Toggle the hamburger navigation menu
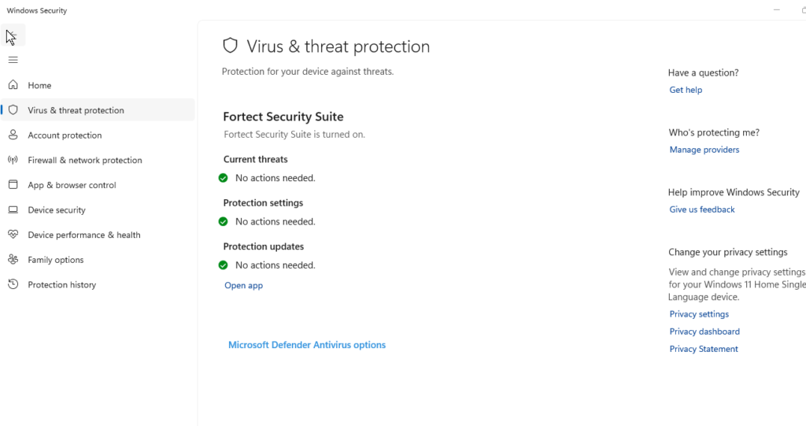The width and height of the screenshot is (806, 426). coord(13,60)
